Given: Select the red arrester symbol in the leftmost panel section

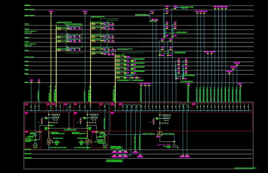Looking at the screenshot, I should [x=42, y=121].
